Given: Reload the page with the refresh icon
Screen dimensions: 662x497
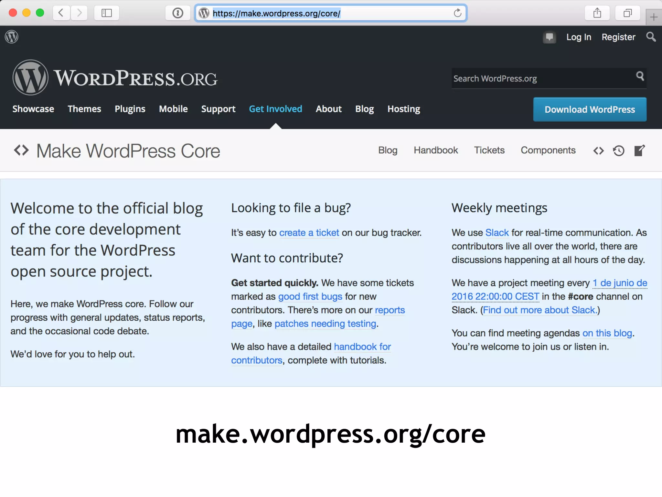Looking at the screenshot, I should 457,13.
